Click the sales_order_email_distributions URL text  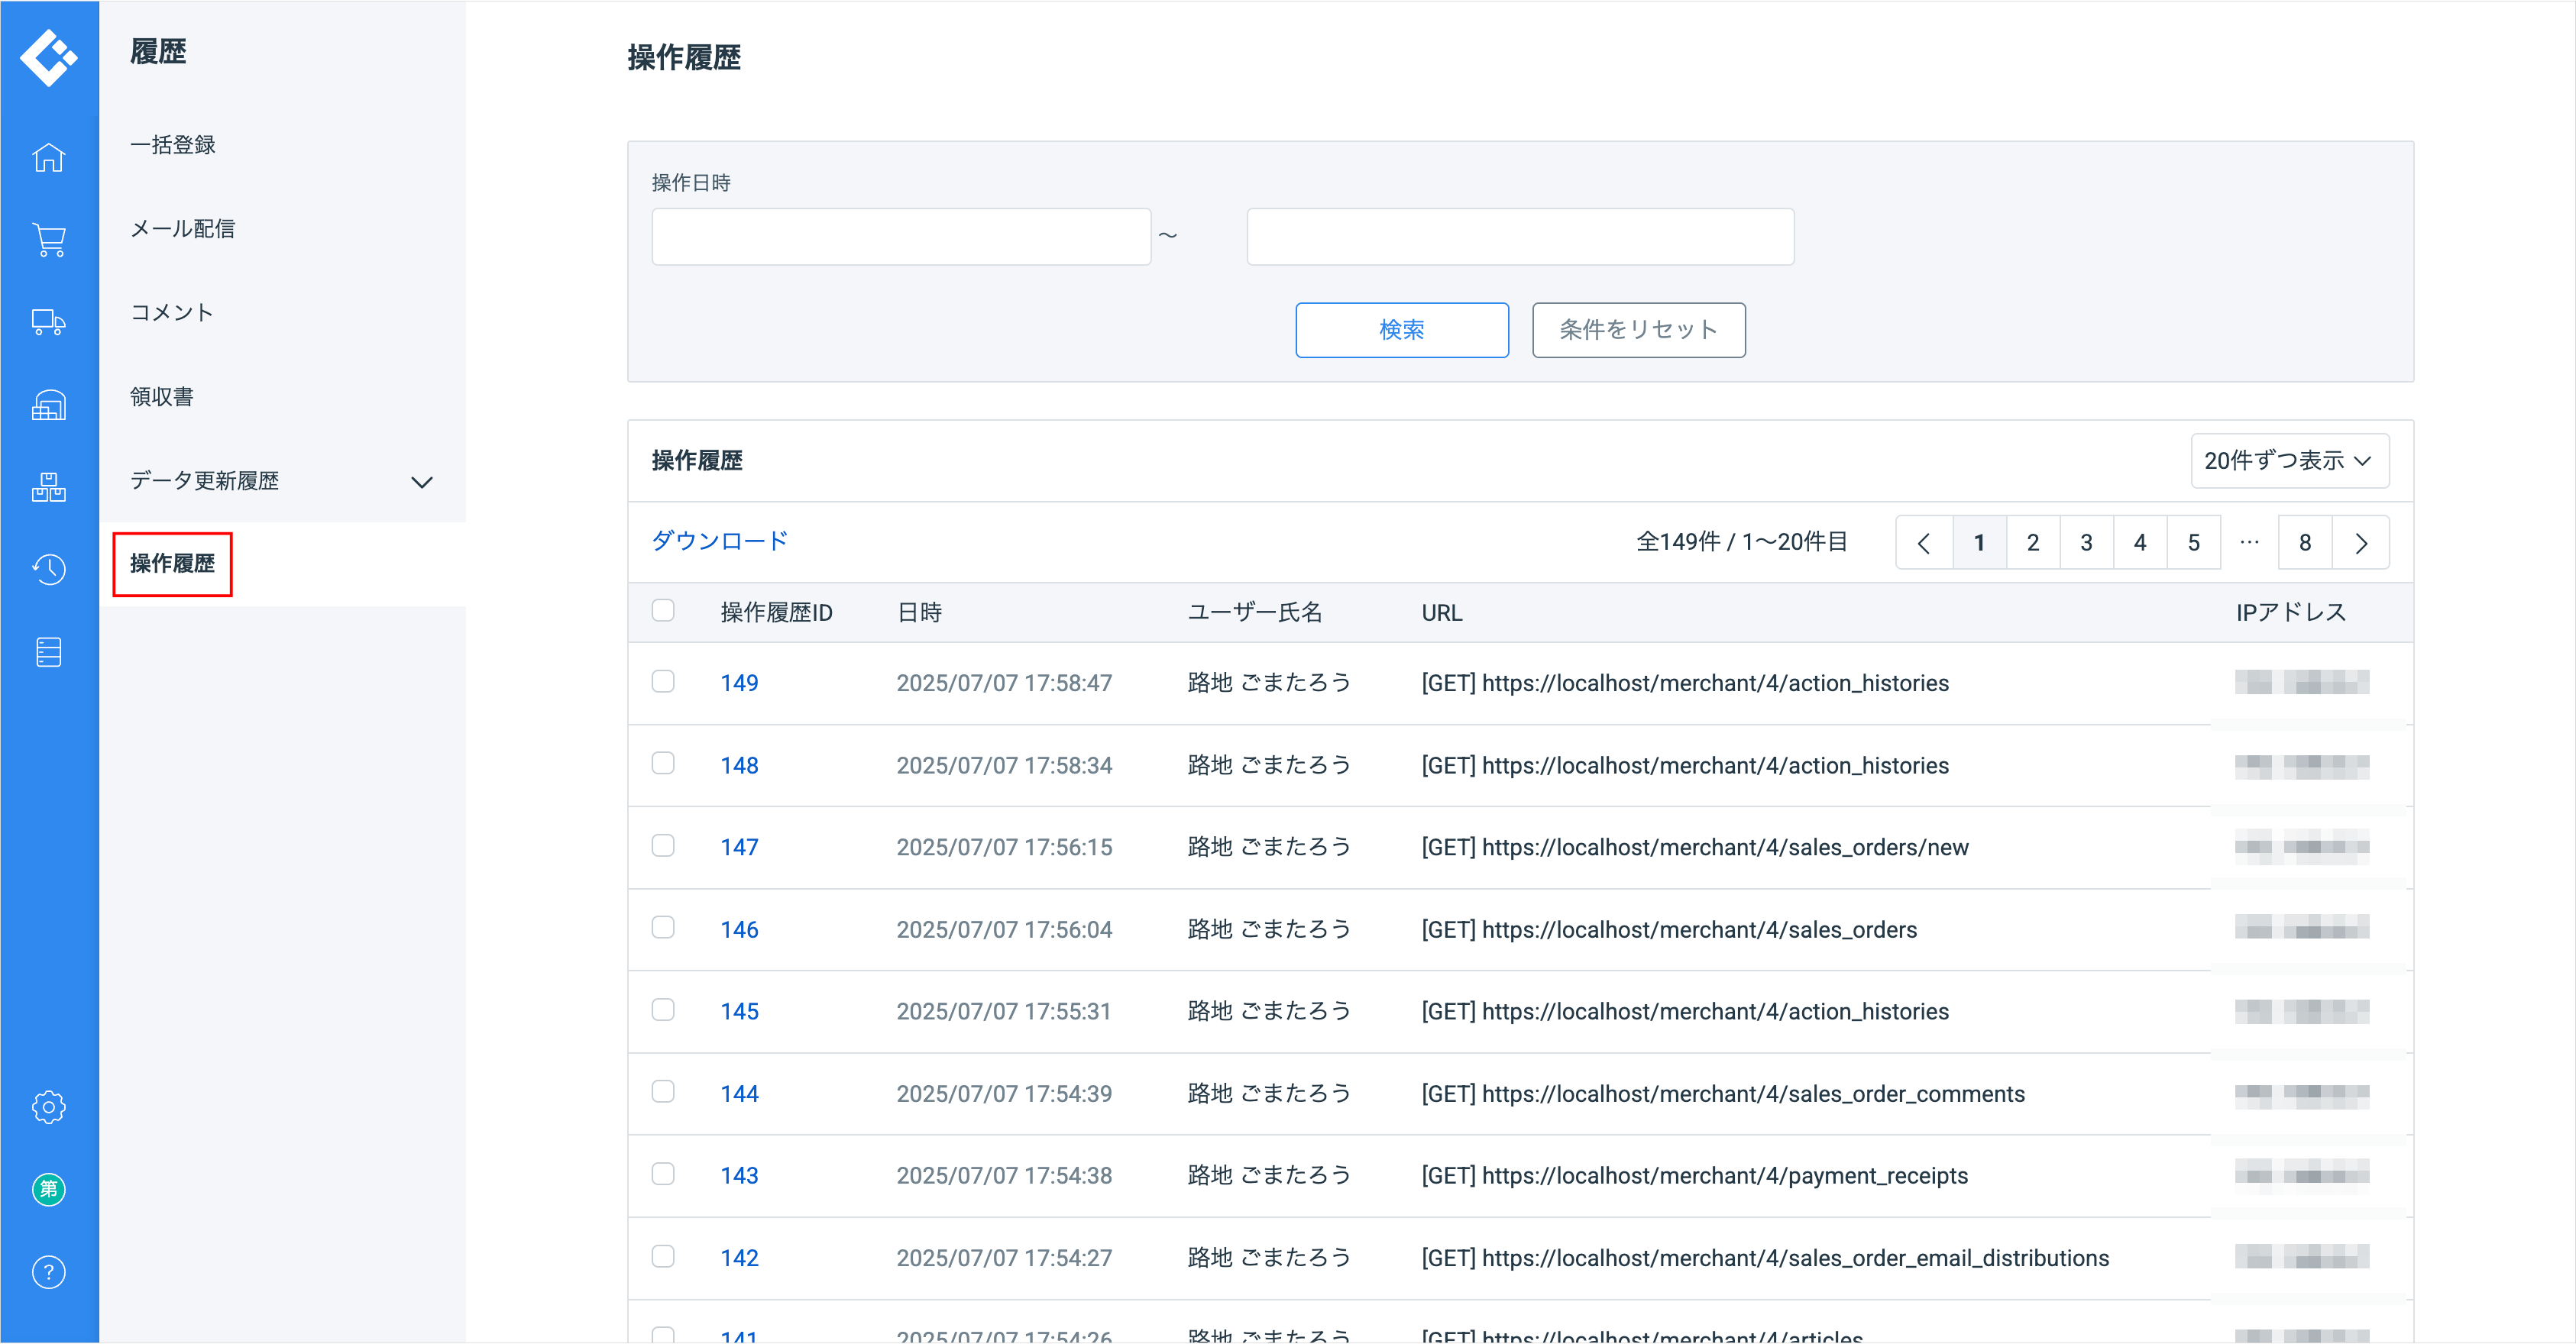(x=1765, y=1258)
